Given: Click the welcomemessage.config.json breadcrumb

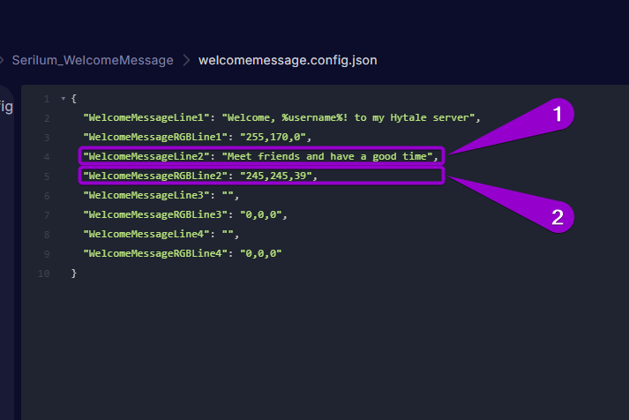Looking at the screenshot, I should pyautogui.click(x=288, y=60).
